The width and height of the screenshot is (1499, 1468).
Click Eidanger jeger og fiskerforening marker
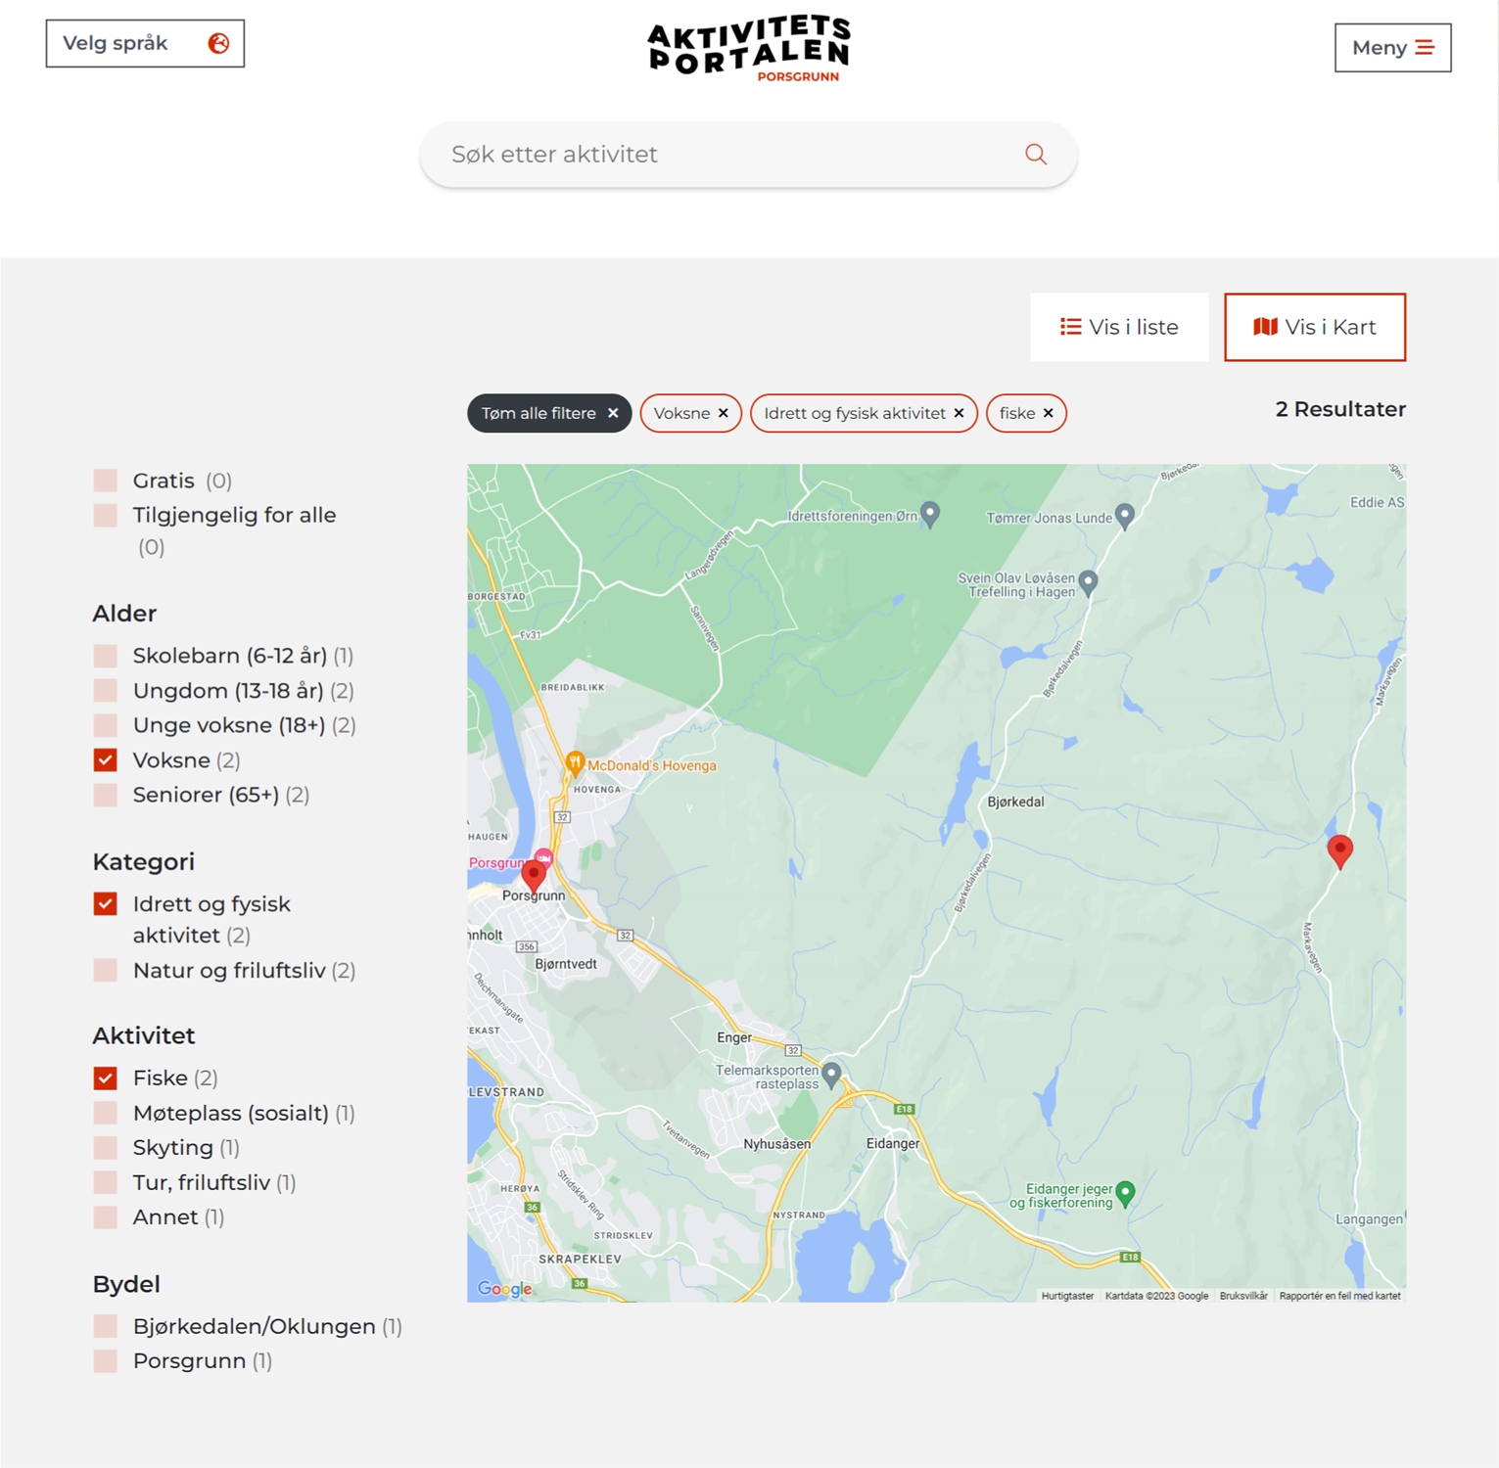[x=1125, y=1192]
